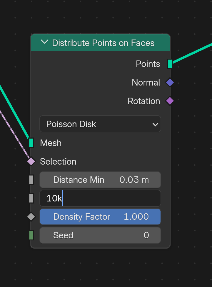Screen dimensions: 212x287
Task: Click the Seed input socket
Action: click(31, 235)
